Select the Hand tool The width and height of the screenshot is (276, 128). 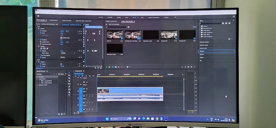[x=69, y=92]
